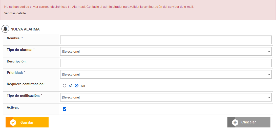This screenshot has height=134, width=276.
Task: Click the back arrow icon on Cancelar
Action: pyautogui.click(x=235, y=122)
